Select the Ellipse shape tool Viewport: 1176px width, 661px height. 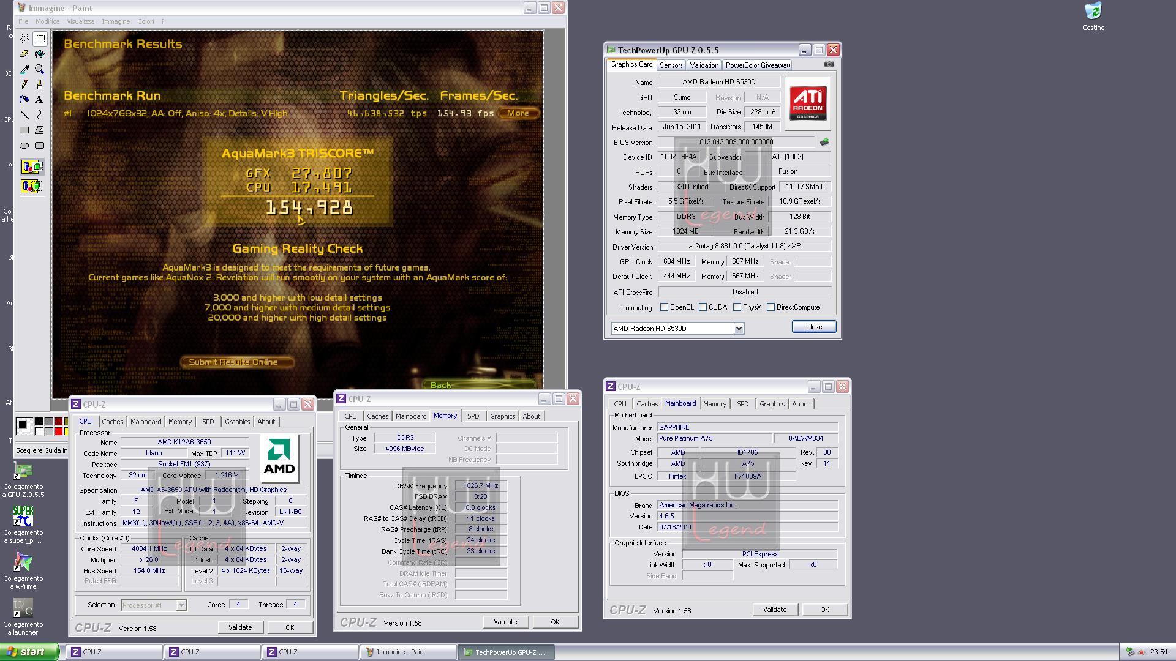[x=24, y=145]
